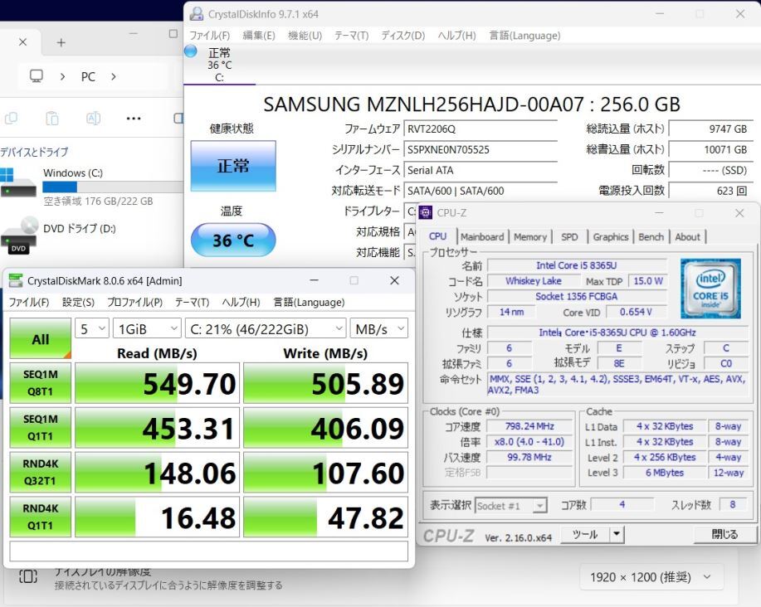
Task: Open the 機能 menu in CrystalDiskInfo
Action: tap(304, 35)
